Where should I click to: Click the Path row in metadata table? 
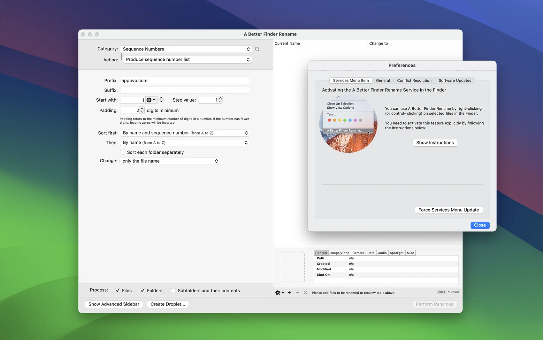386,259
